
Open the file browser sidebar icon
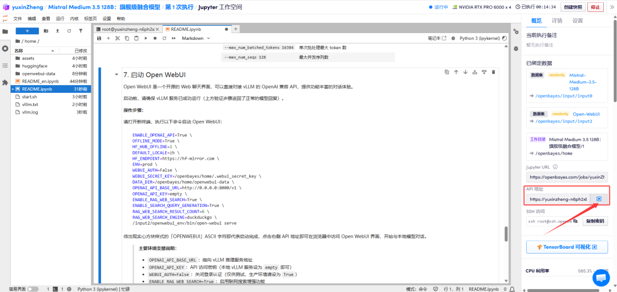tap(5, 31)
